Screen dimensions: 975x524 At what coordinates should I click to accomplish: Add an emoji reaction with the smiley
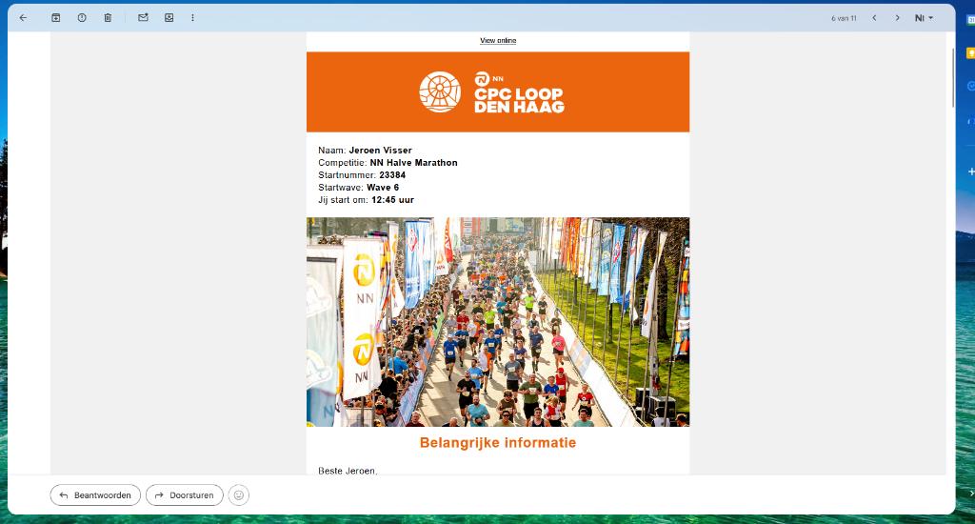click(239, 495)
